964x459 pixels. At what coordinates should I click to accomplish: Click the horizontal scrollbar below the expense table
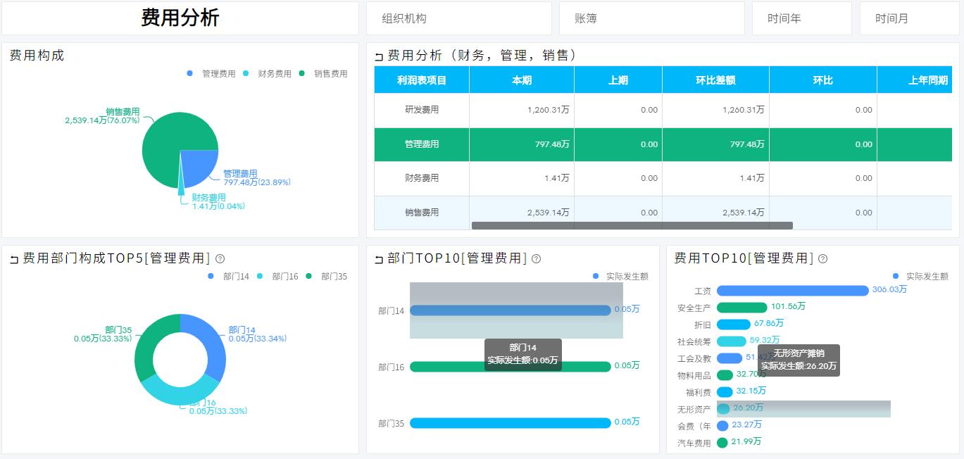[632, 225]
